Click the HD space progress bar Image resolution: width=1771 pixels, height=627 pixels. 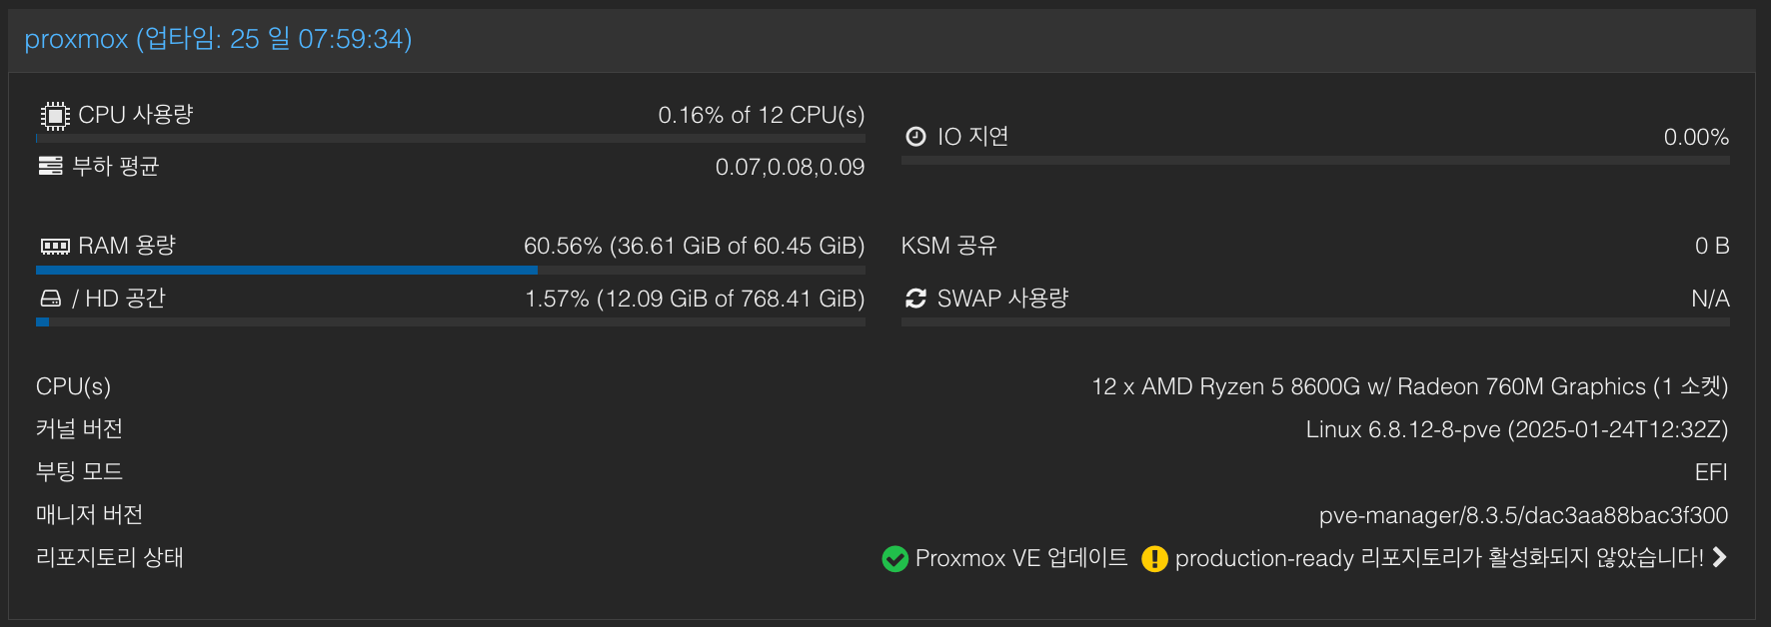[x=450, y=322]
